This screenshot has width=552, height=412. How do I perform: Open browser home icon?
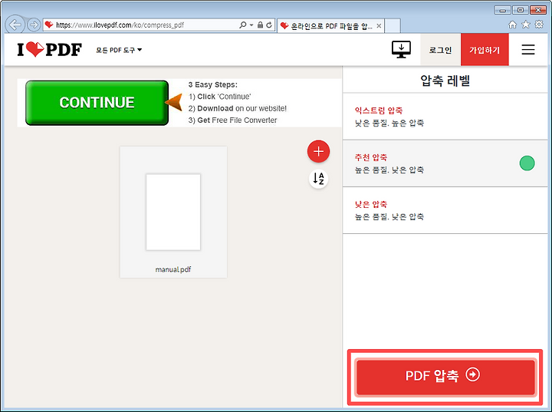(512, 25)
